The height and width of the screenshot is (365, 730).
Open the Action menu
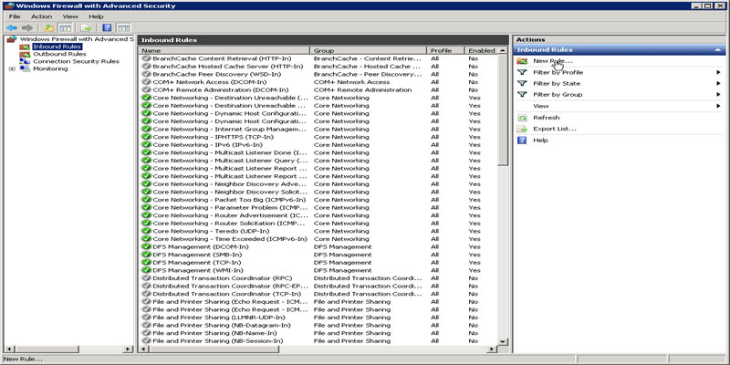(x=41, y=16)
